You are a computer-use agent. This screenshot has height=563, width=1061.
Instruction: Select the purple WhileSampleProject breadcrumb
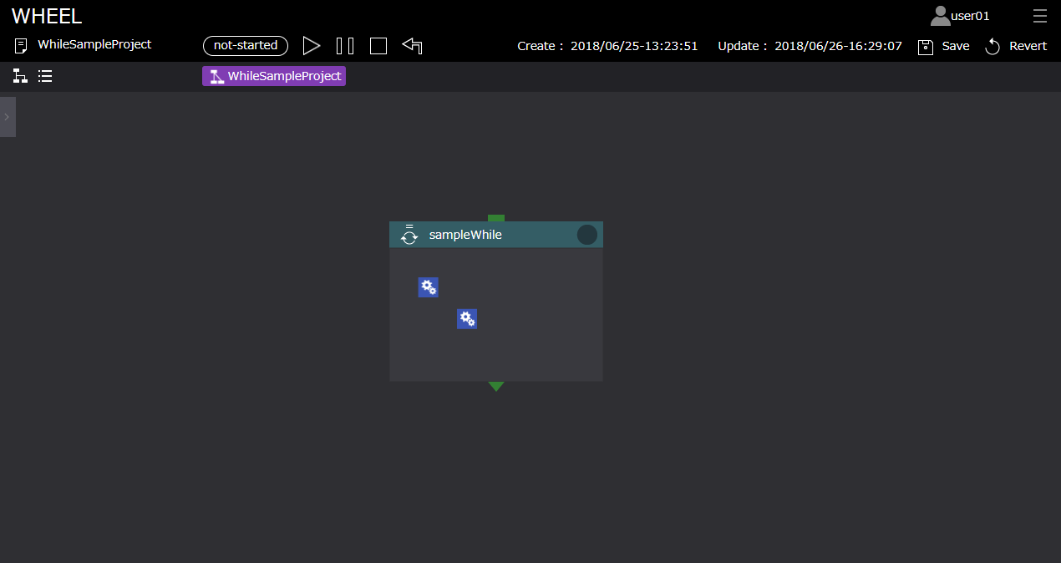pyautogui.click(x=274, y=76)
